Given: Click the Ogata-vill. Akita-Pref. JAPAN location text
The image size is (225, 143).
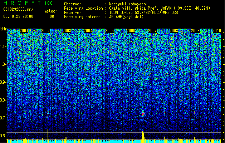Looking at the screenshot, I should click(x=160, y=8).
